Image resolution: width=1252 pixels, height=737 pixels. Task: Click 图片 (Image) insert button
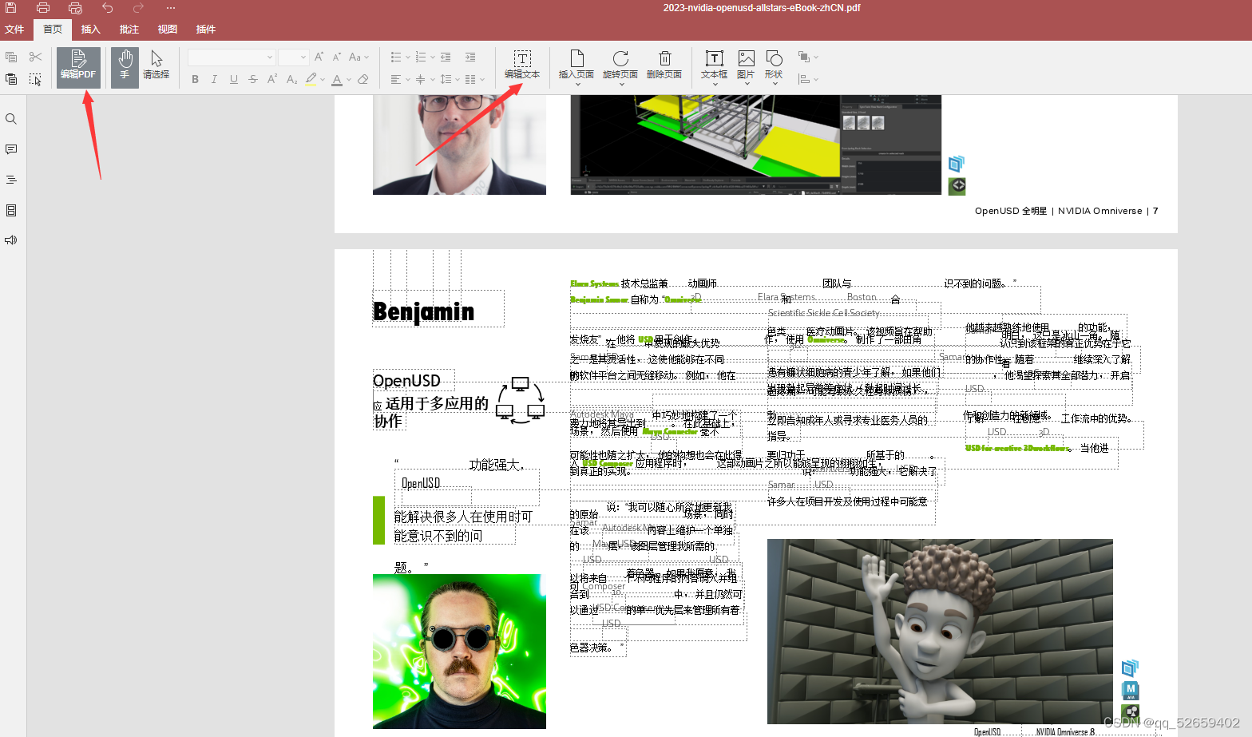pos(746,67)
